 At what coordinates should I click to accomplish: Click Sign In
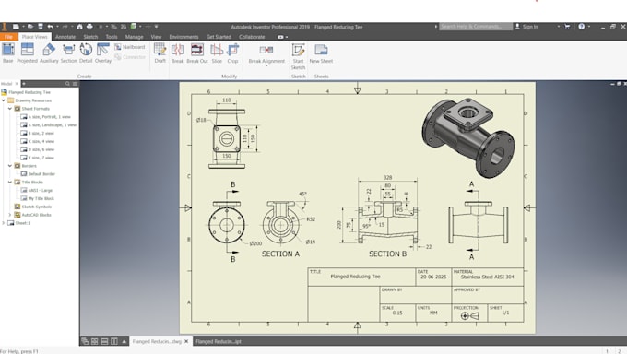[526, 27]
